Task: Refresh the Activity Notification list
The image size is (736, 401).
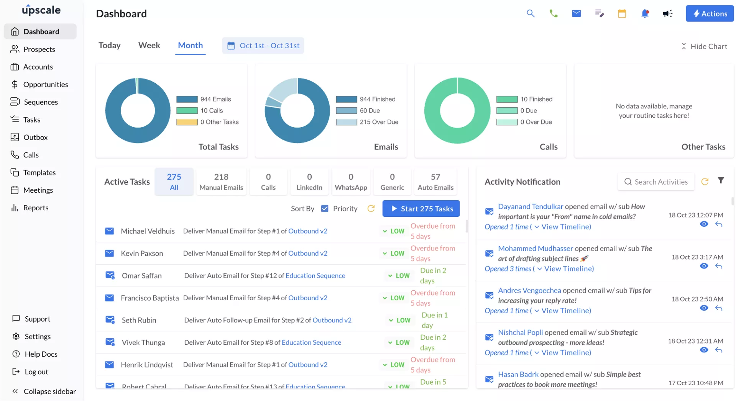Action: [x=705, y=182]
